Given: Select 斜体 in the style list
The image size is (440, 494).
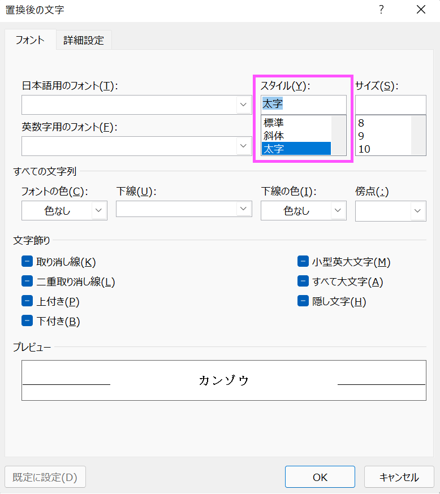Looking at the screenshot, I should [296, 136].
